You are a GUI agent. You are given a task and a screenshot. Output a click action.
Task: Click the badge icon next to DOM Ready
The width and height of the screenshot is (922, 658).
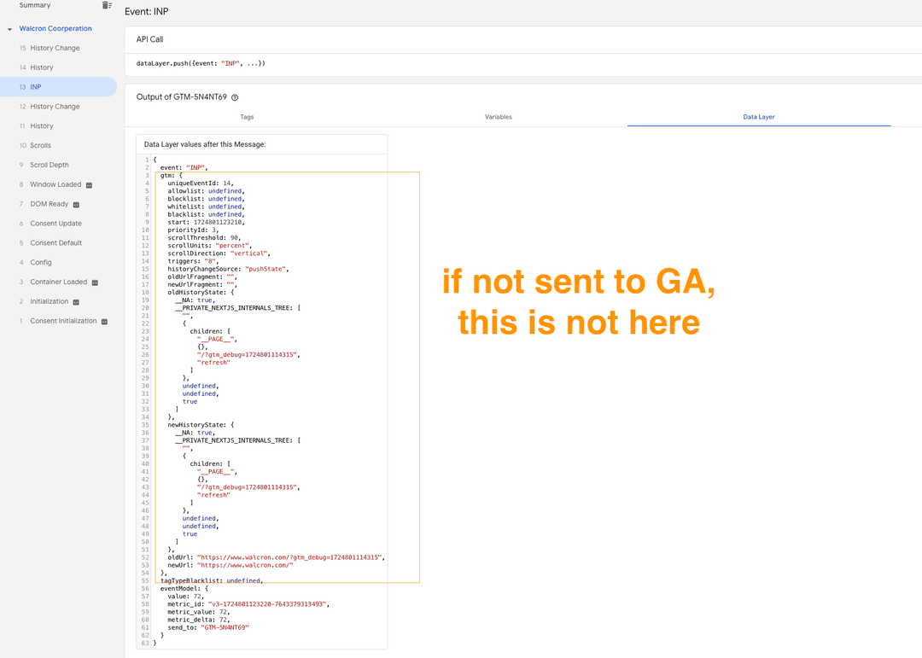click(x=76, y=205)
